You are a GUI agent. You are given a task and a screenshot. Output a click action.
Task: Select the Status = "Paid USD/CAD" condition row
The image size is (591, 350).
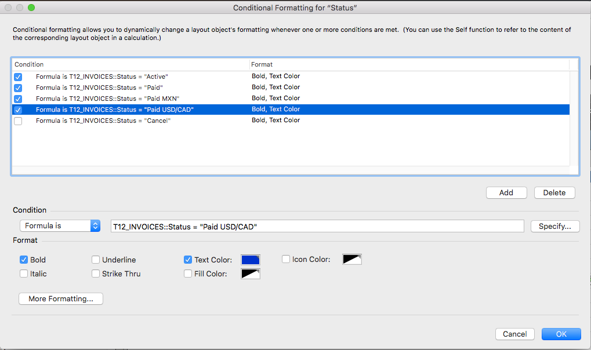point(291,110)
